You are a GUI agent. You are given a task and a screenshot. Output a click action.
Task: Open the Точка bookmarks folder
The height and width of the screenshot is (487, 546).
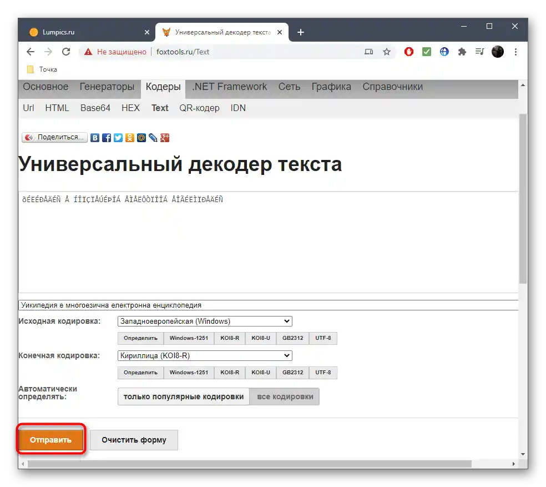(42, 69)
